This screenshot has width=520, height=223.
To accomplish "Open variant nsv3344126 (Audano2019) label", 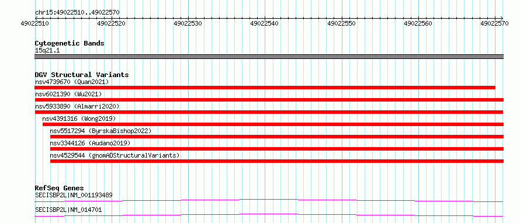I will pos(90,143).
